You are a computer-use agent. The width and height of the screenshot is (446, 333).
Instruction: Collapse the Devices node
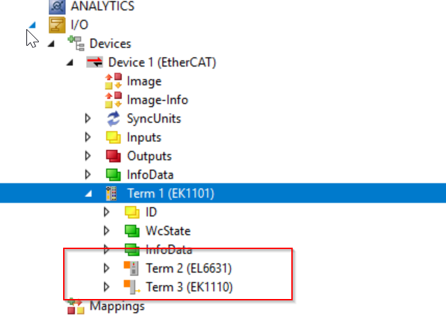coord(51,44)
